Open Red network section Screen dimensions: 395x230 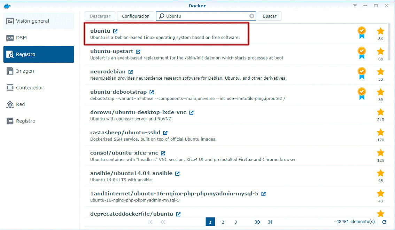tap(39, 104)
